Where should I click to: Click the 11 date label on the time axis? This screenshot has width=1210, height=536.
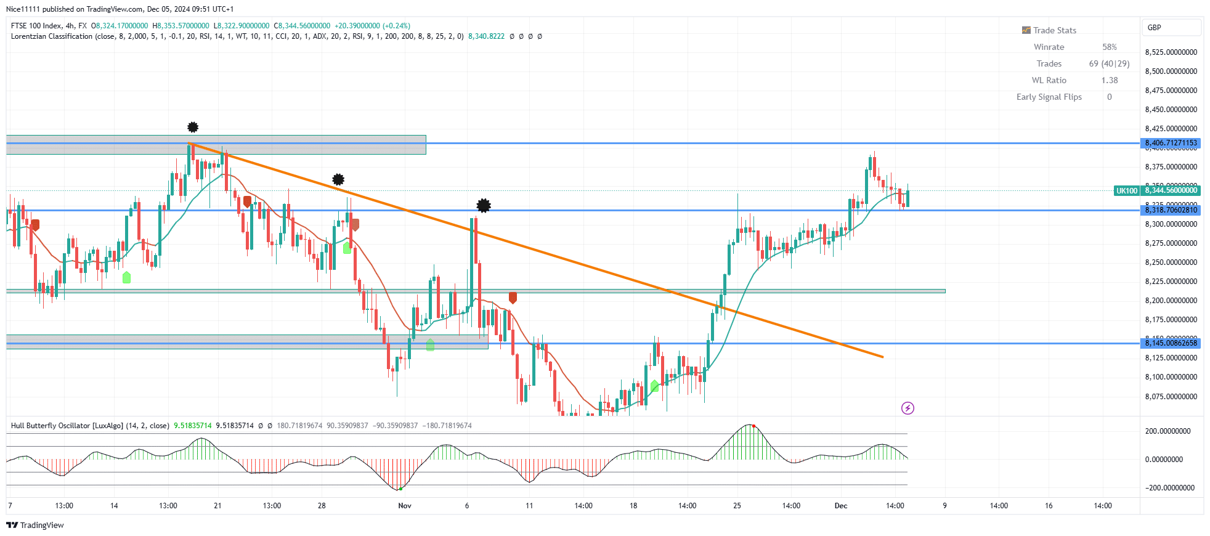(x=529, y=506)
